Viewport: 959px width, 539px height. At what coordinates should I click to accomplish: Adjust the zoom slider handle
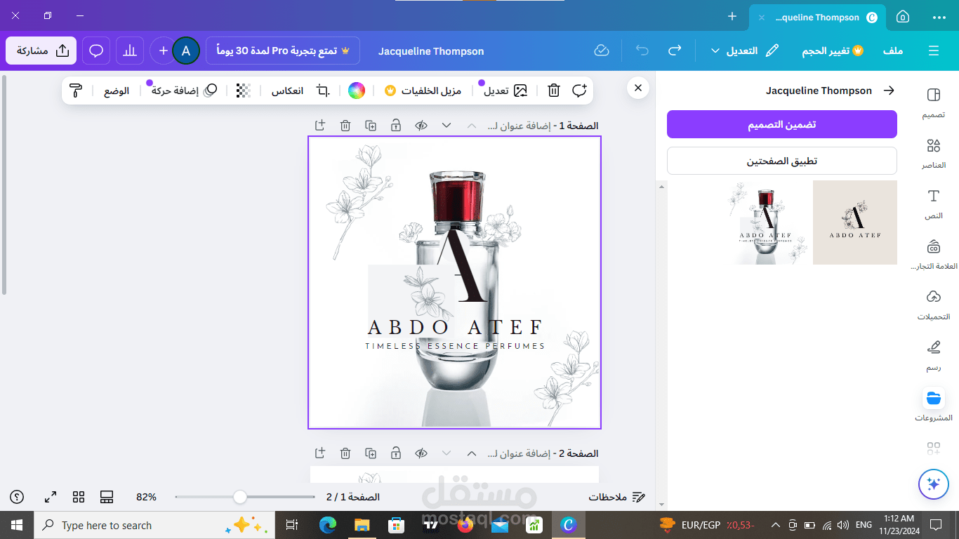click(240, 497)
